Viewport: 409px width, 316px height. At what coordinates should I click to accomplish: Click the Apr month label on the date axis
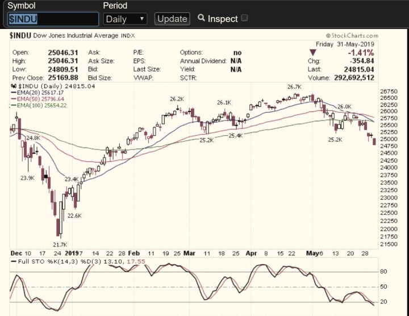[x=251, y=253]
